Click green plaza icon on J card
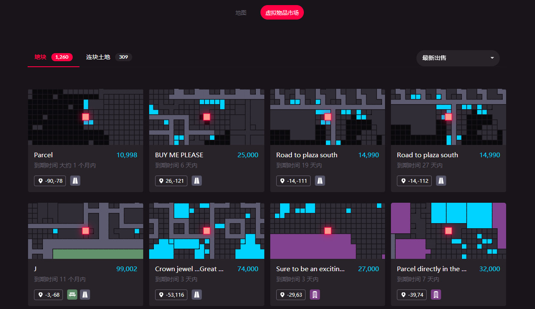The image size is (535, 309). point(72,295)
